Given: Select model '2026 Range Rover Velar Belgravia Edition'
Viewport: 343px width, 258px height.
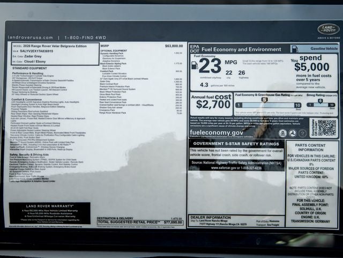Looking at the screenshot, I should [55, 46].
